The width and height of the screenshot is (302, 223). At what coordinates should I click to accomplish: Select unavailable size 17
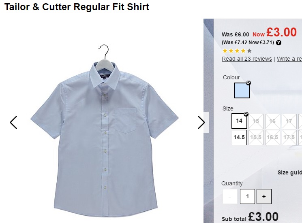click(289, 121)
